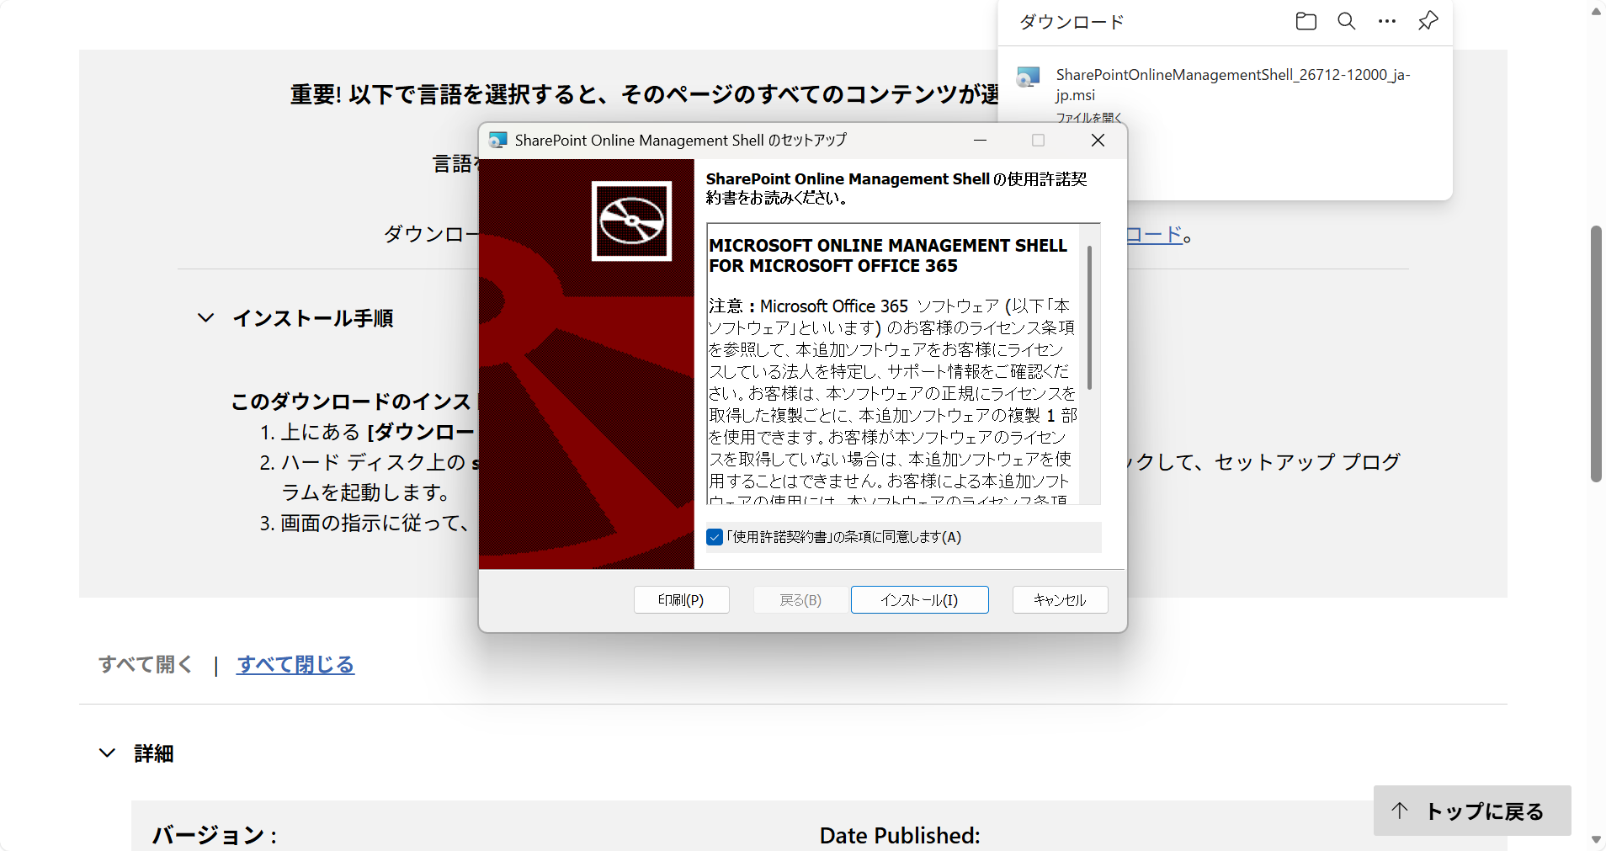Click the page scrollbar up arrow
1606x851 pixels.
(x=1596, y=12)
